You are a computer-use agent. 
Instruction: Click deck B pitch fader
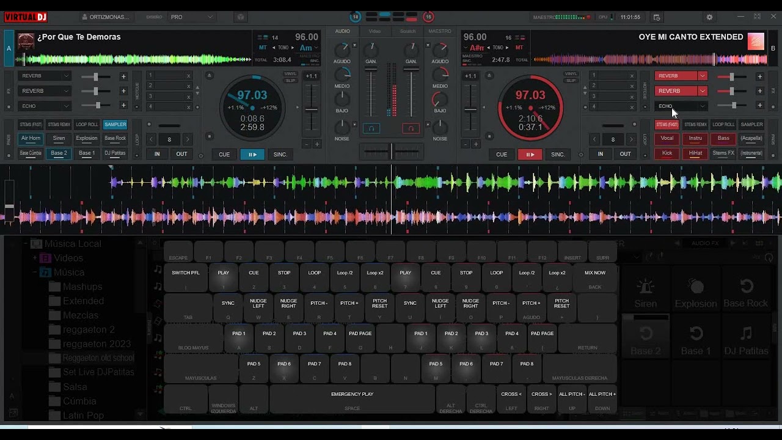pyautogui.click(x=470, y=110)
